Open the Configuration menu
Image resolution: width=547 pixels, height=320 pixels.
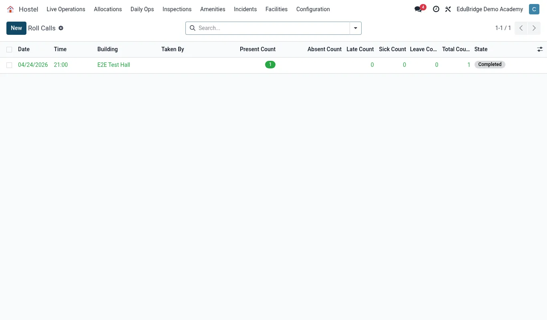coord(313,9)
